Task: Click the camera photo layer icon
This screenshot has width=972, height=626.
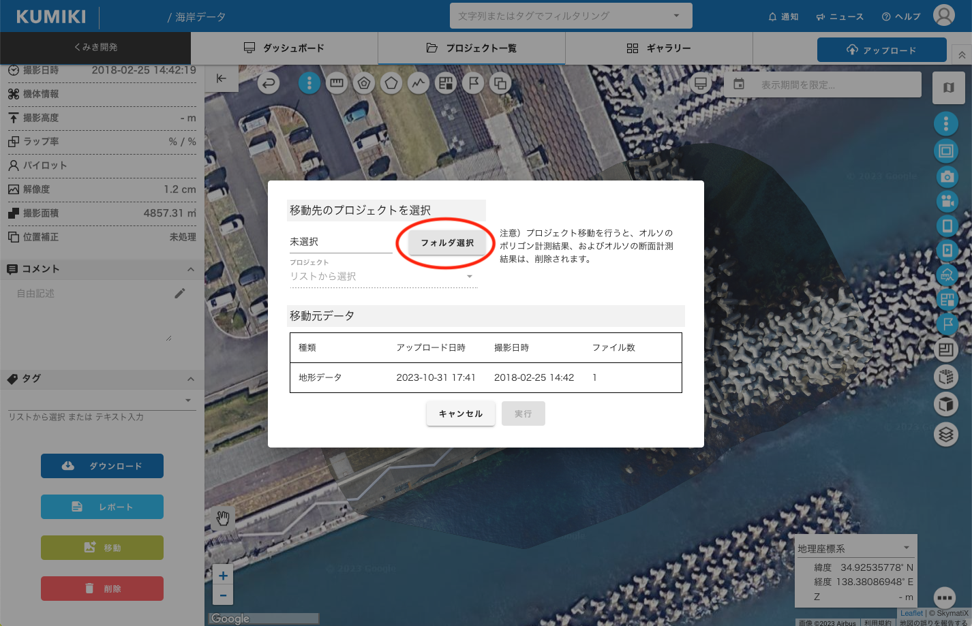Action: click(946, 177)
